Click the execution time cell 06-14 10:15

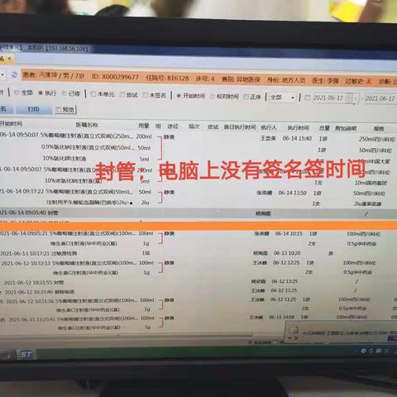tap(289, 234)
